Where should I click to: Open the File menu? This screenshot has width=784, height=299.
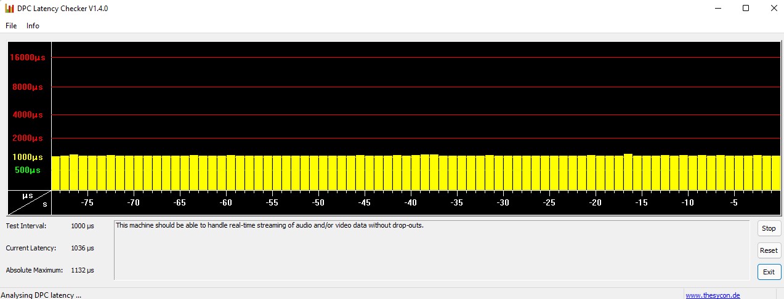tap(11, 26)
